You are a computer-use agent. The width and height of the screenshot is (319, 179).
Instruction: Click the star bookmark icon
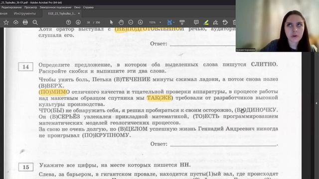(6, 22)
